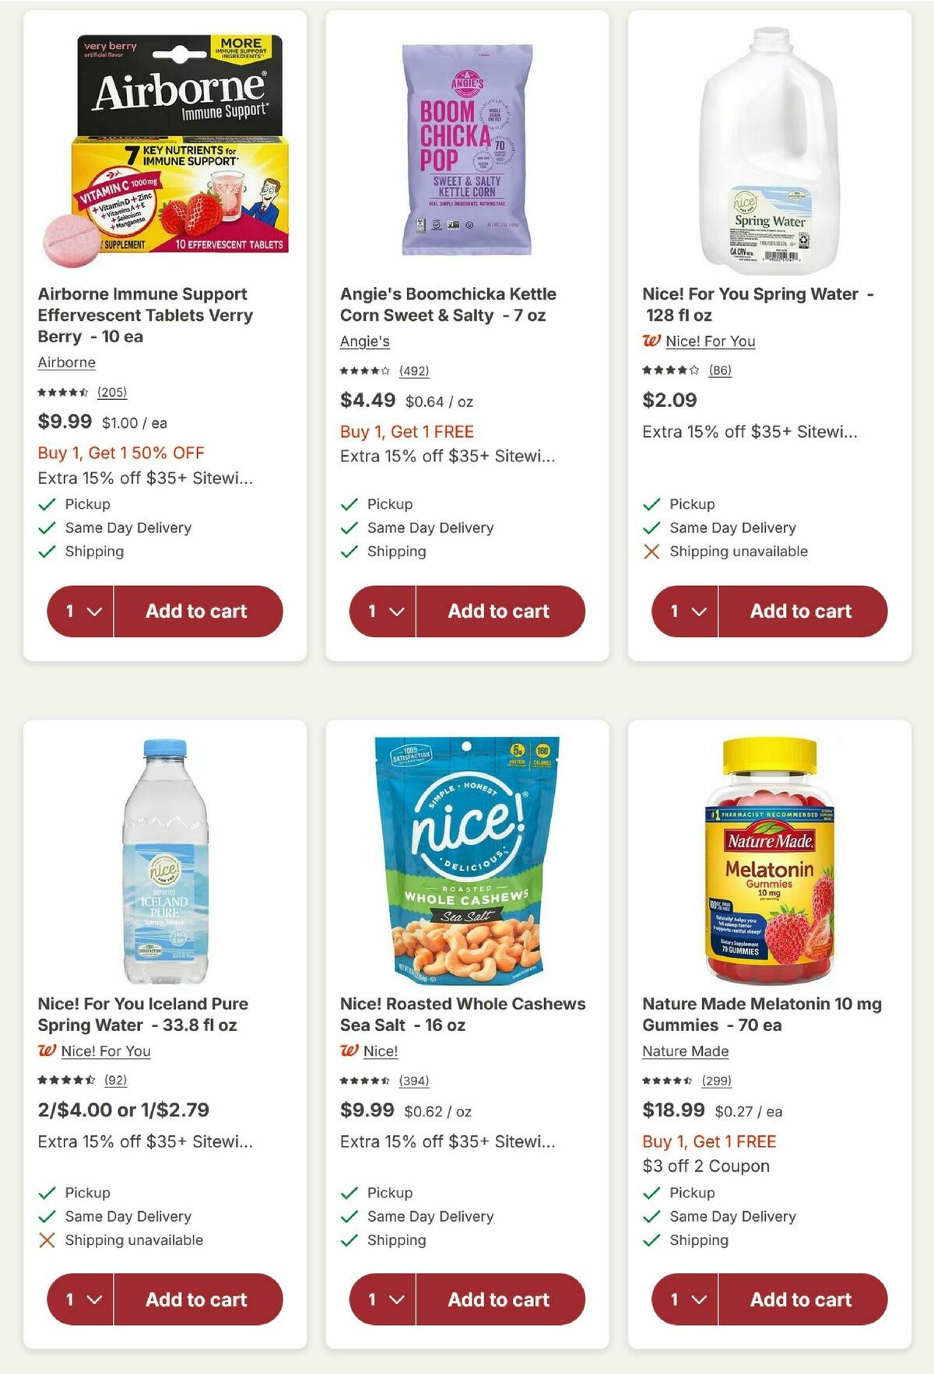The image size is (934, 1374).
Task: Click the Walgreens W logo on Iceland Pure card
Action: [48, 1052]
